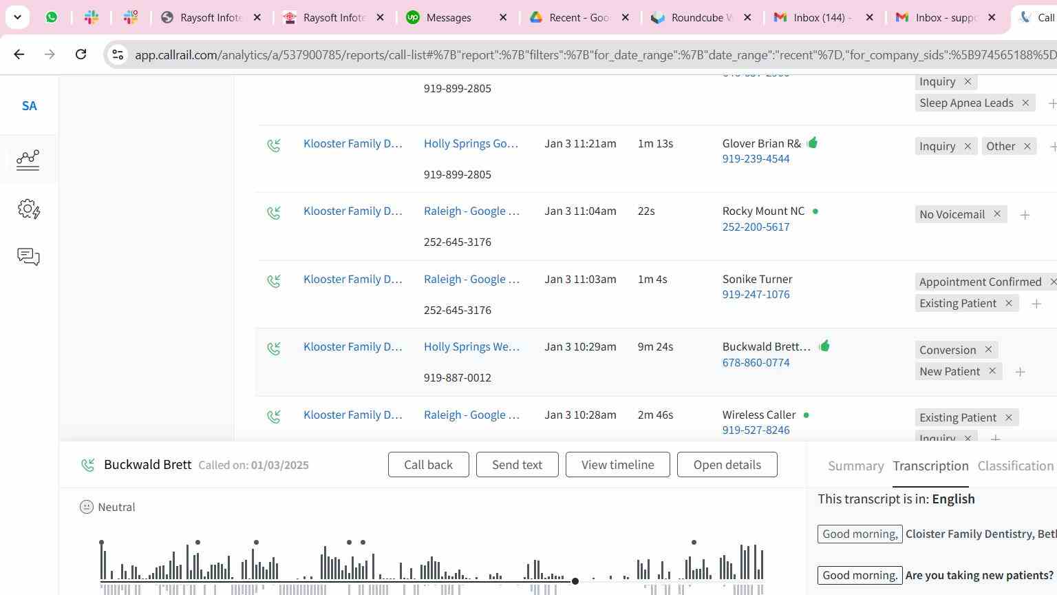The height and width of the screenshot is (595, 1057).
Task: Click inbound call icon for Rocky Mount NC row
Action: click(x=274, y=213)
